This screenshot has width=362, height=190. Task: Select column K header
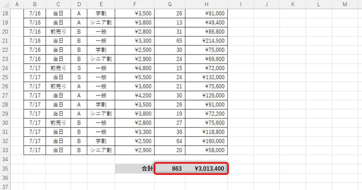point(292,4)
